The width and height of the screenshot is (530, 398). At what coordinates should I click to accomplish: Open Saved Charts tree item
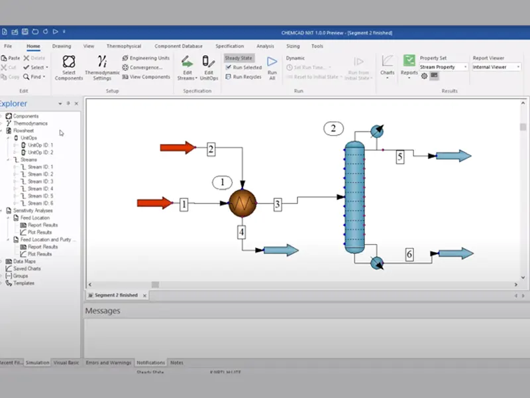click(x=23, y=269)
